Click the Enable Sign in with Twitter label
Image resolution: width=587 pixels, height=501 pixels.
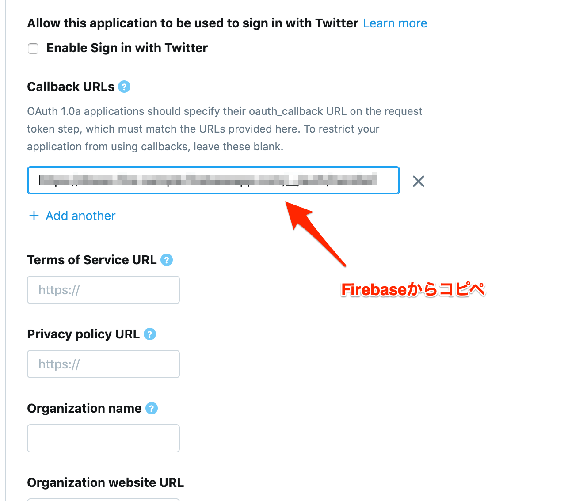pyautogui.click(x=127, y=48)
